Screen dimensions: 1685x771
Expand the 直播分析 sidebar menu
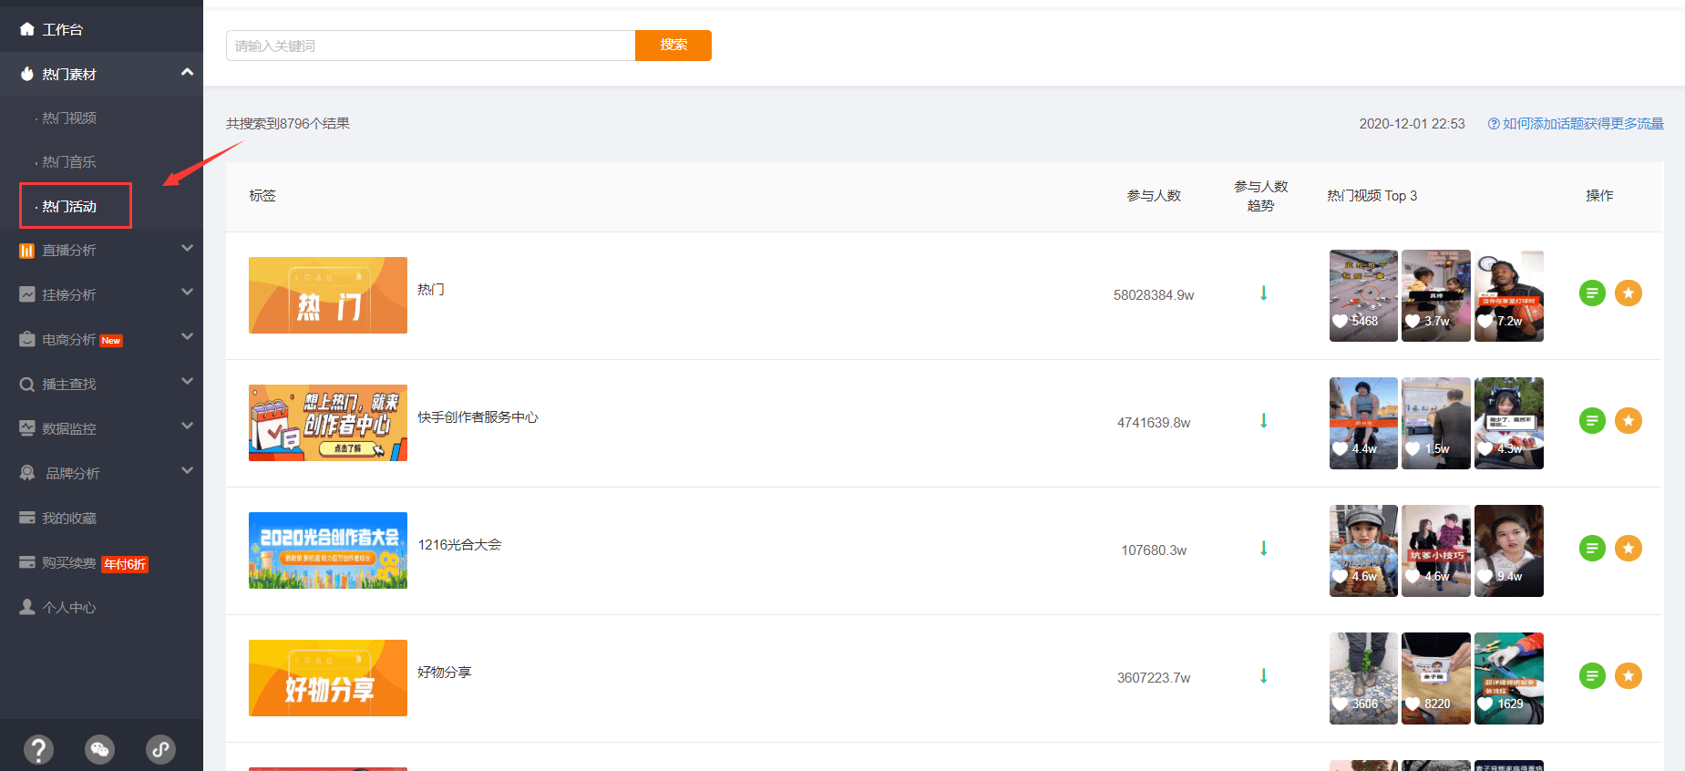(x=187, y=249)
